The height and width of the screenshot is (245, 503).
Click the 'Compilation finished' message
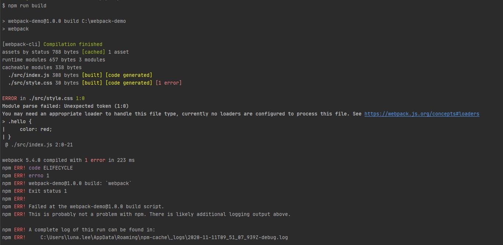coord(73,45)
